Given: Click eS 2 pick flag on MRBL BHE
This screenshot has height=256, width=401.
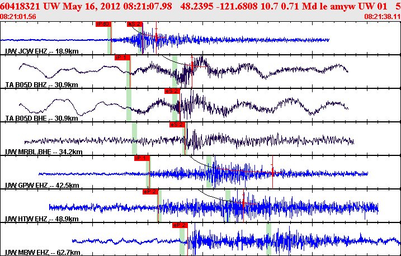Looking at the screenshot, I should click(177, 125).
